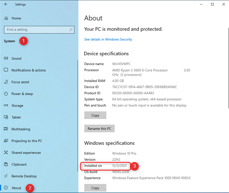Click the About info icon
229x193 pixels.
(6, 188)
